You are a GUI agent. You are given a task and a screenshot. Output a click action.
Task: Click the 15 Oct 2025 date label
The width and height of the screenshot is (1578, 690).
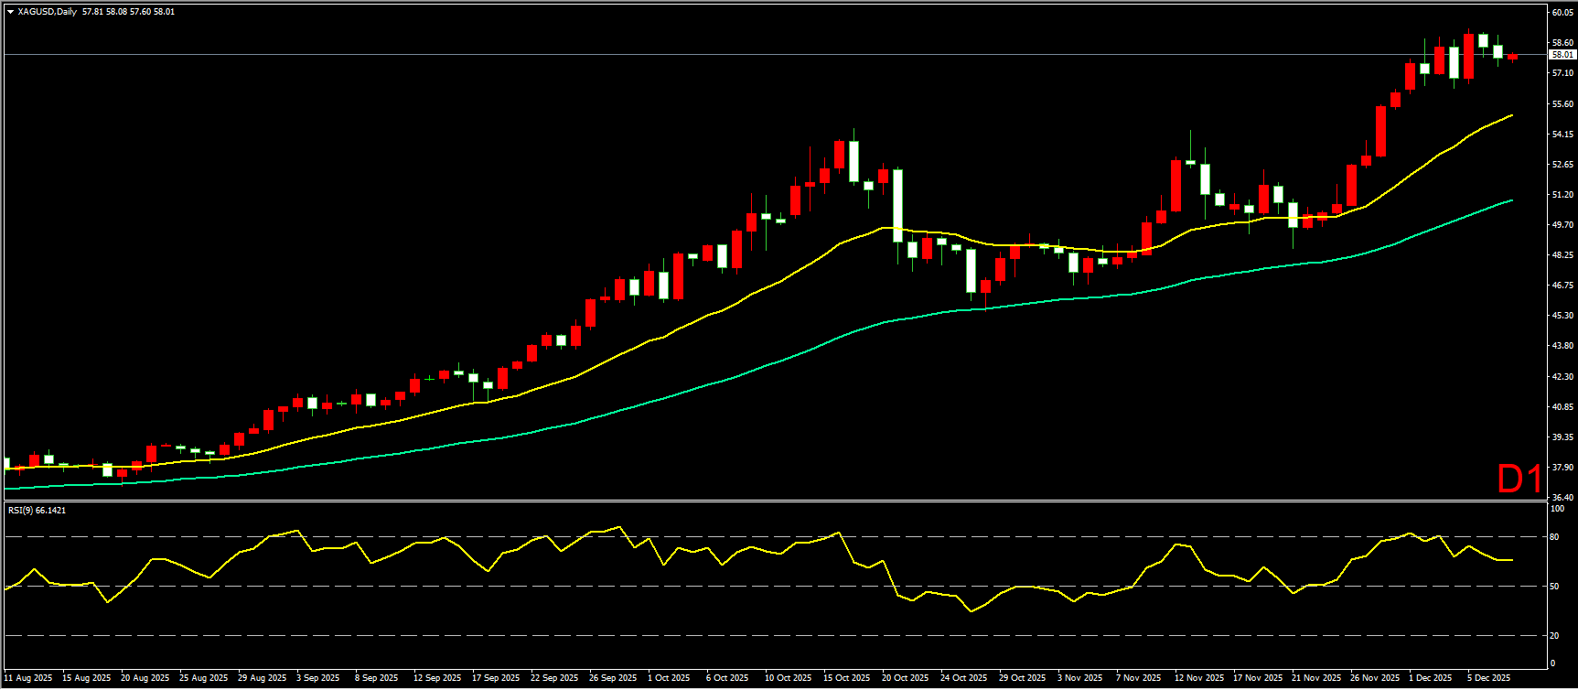(846, 678)
